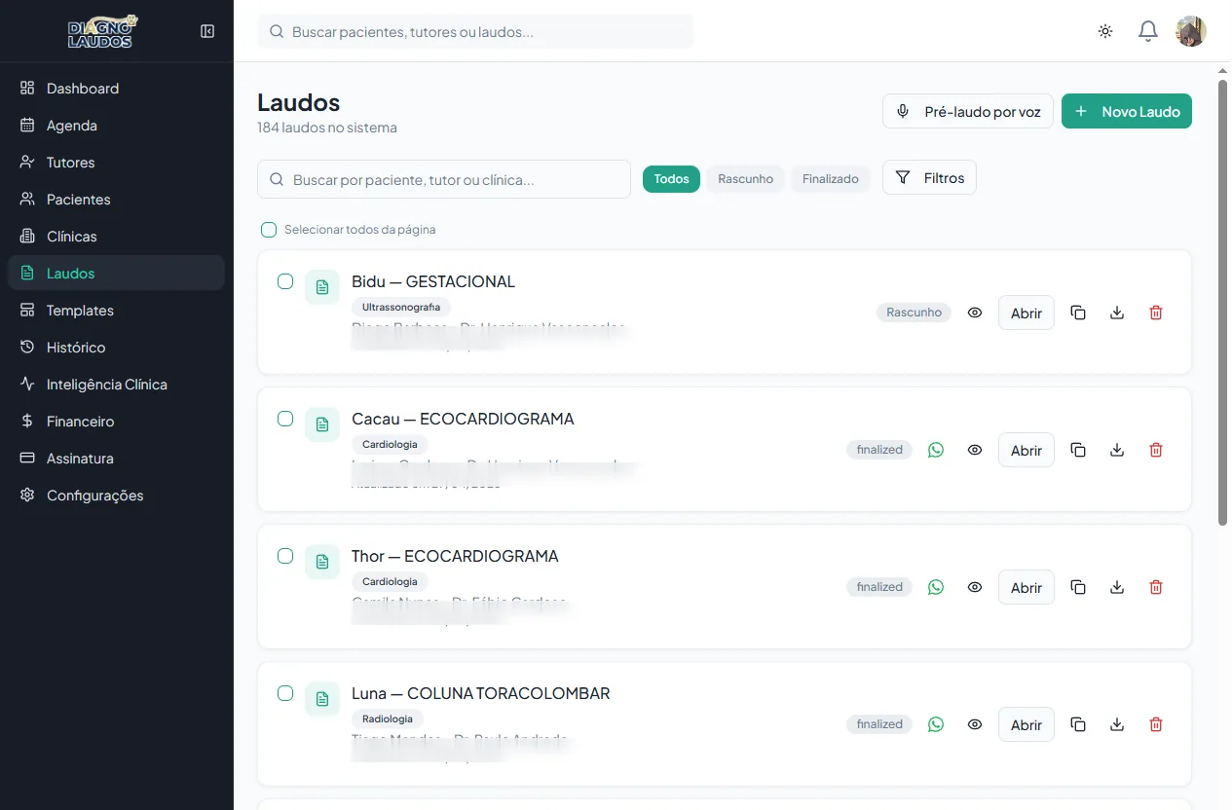Open the Luna report with Abrir
The image size is (1232, 810).
pos(1027,724)
